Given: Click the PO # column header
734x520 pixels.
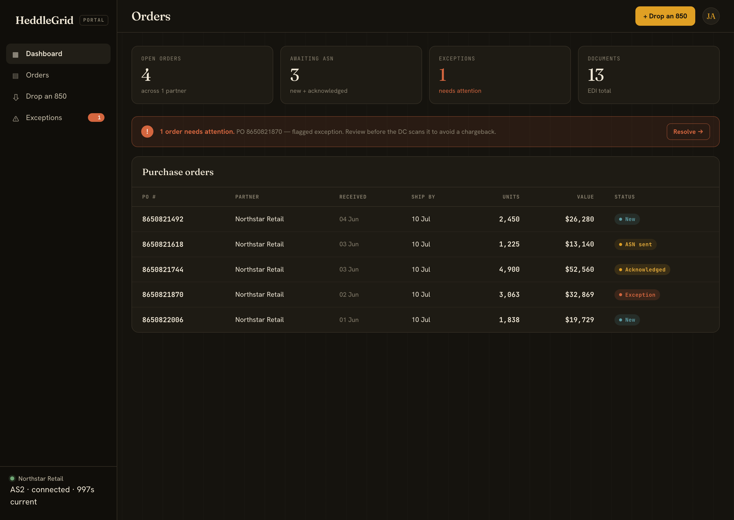Looking at the screenshot, I should (x=149, y=197).
